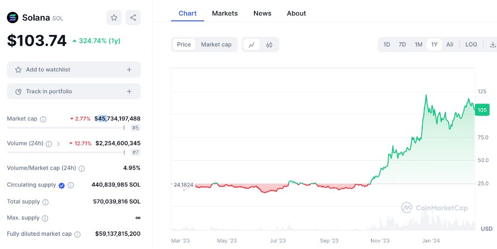
Task: Switch to candlestick chart icon
Action: click(x=269, y=45)
